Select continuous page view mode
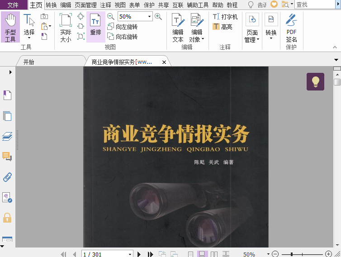Screen dimensions: 341x257 (202, 254)
